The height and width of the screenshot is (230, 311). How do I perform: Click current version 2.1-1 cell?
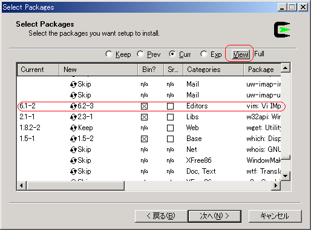pyautogui.click(x=27, y=117)
